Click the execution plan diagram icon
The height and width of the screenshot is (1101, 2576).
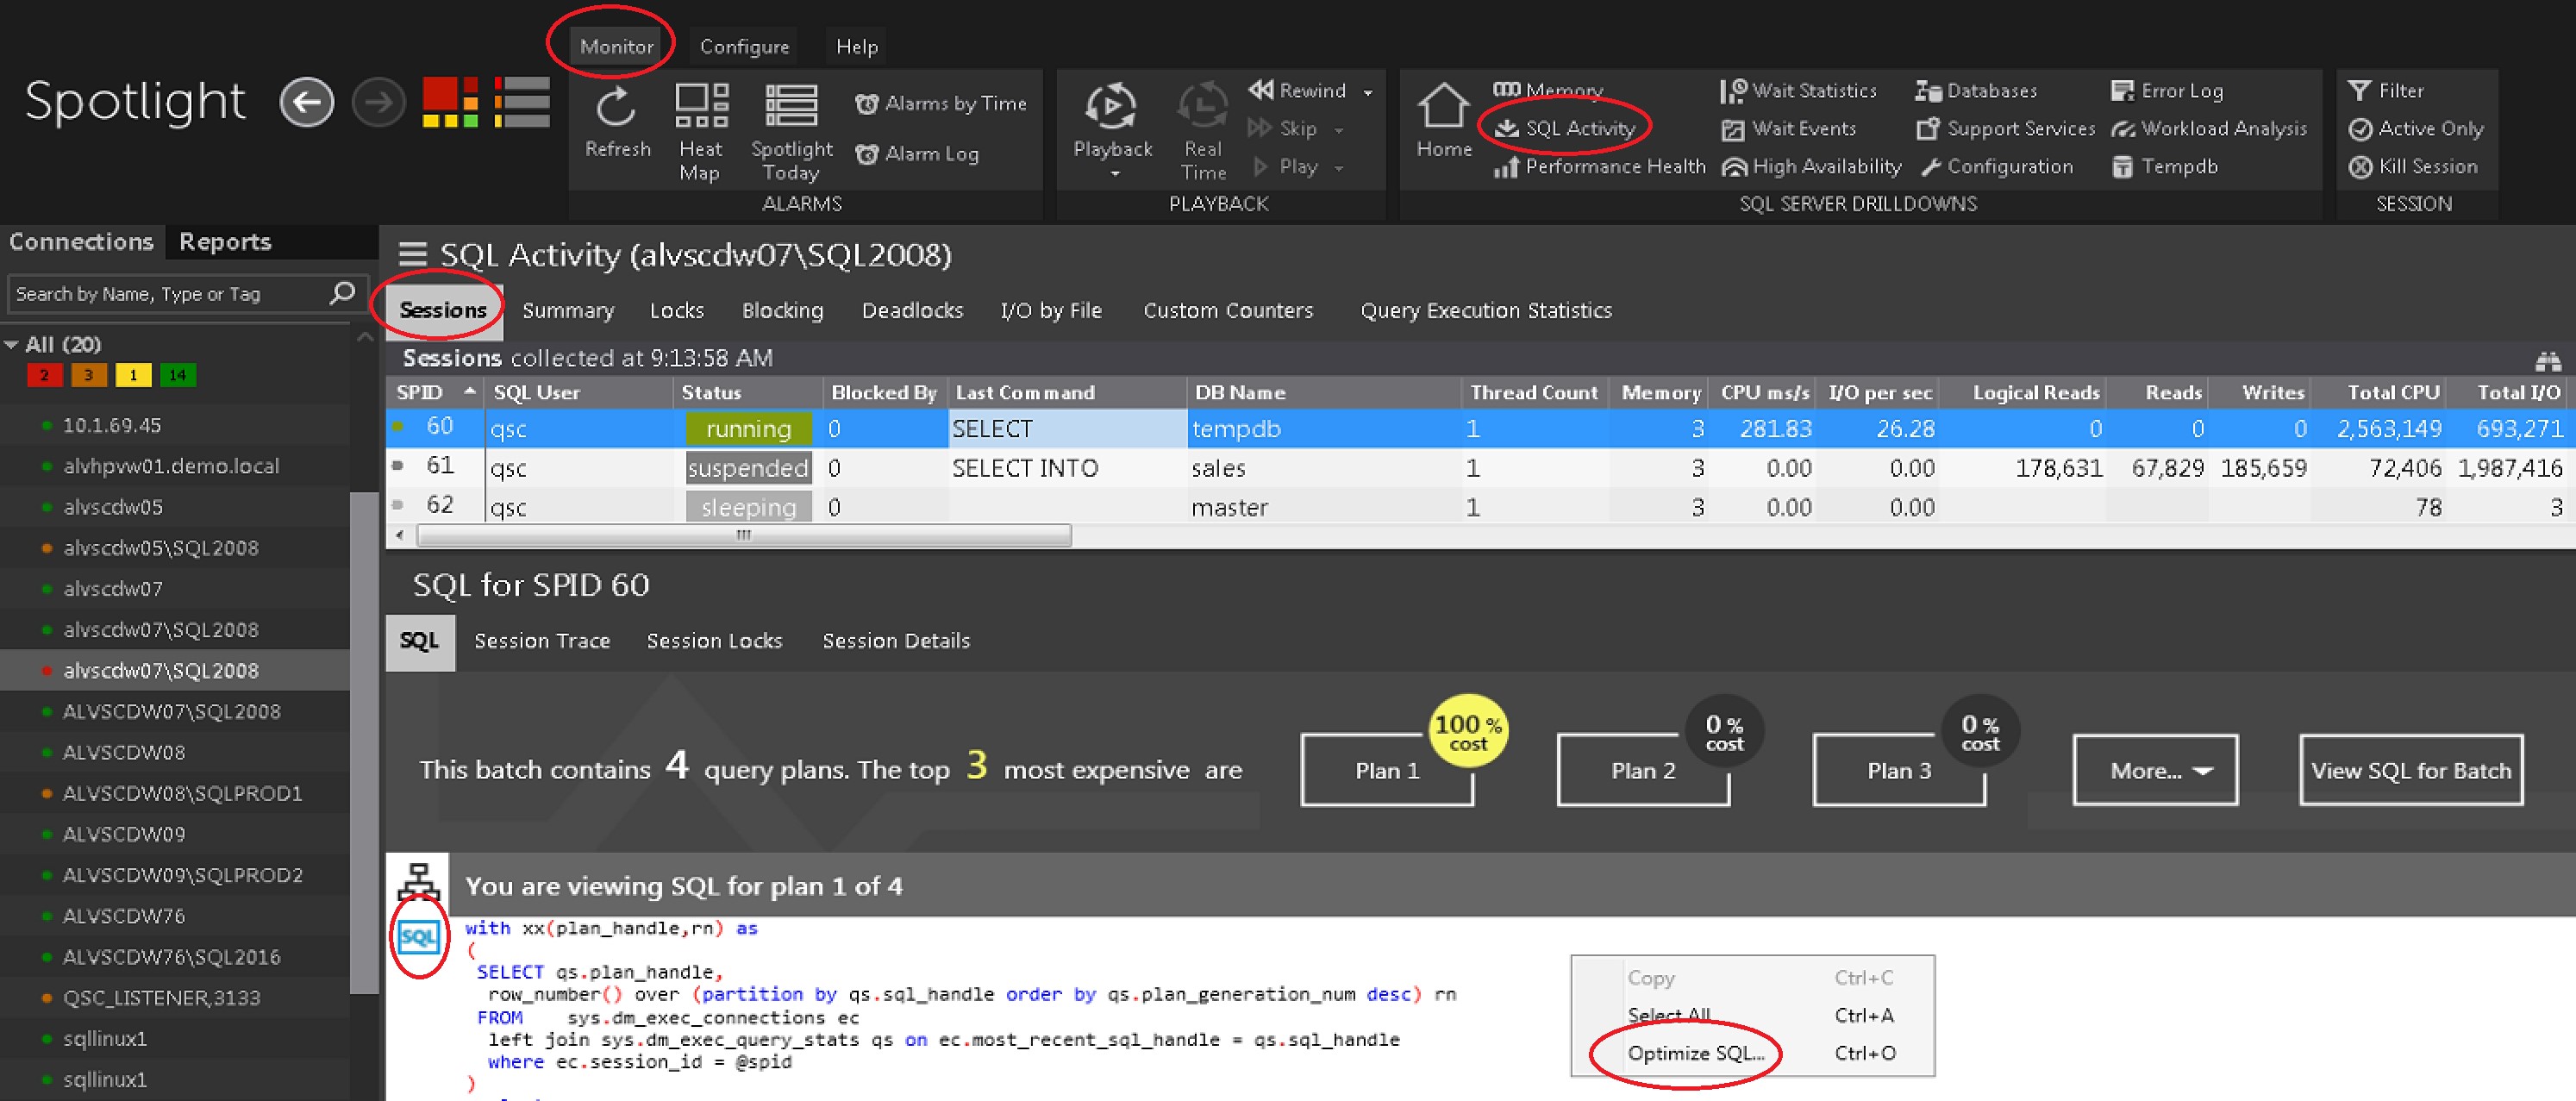418,882
